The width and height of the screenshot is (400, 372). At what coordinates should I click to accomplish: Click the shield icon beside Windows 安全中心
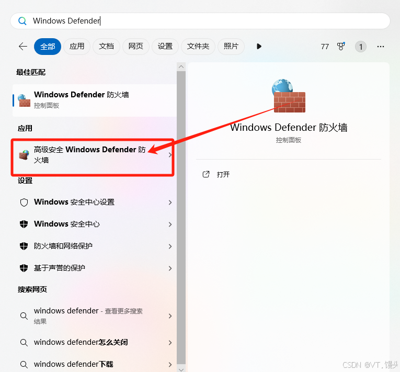24,224
